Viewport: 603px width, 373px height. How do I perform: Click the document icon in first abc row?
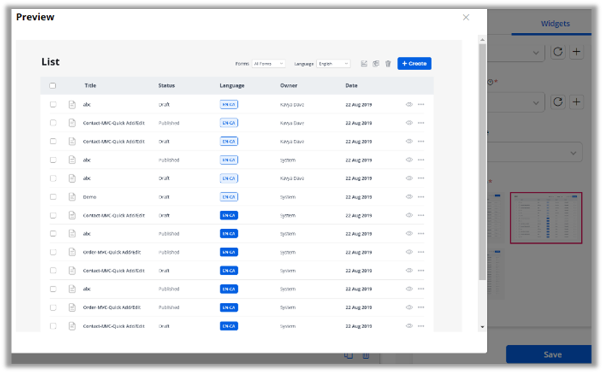pos(72,105)
